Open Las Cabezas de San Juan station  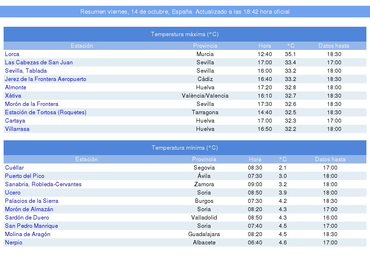pyautogui.click(x=39, y=62)
